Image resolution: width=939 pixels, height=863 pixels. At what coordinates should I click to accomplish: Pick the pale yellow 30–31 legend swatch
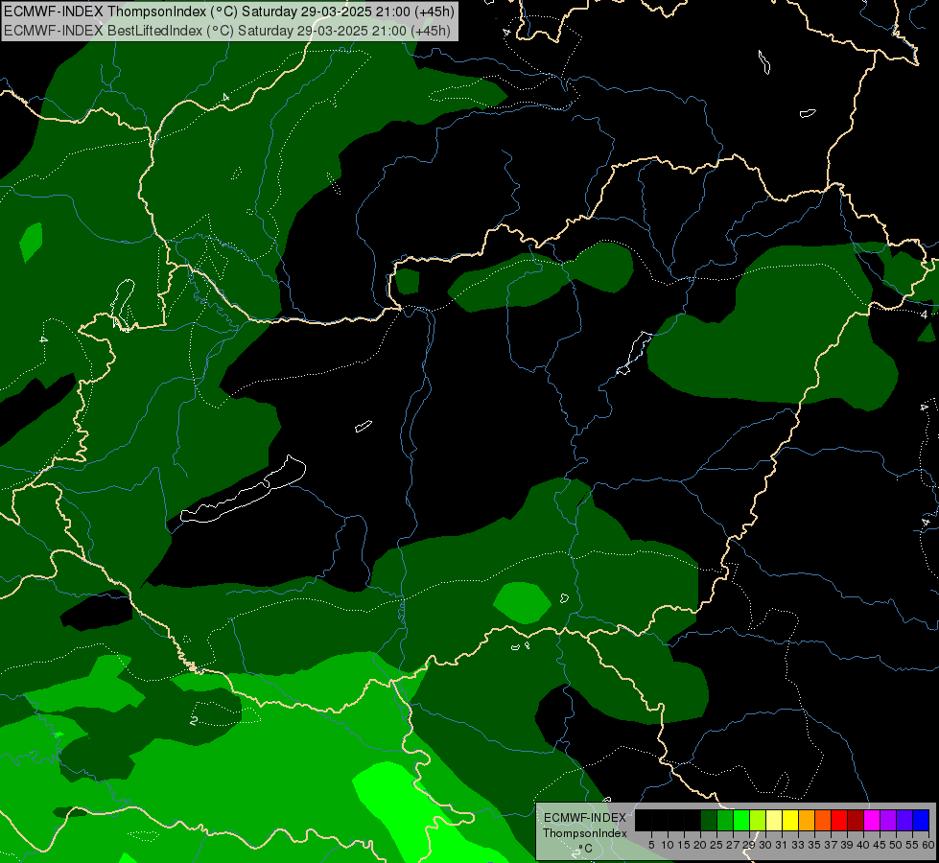(x=774, y=820)
